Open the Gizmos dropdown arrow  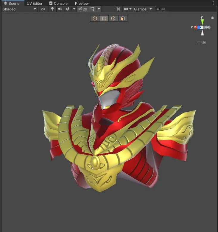coord(151,9)
